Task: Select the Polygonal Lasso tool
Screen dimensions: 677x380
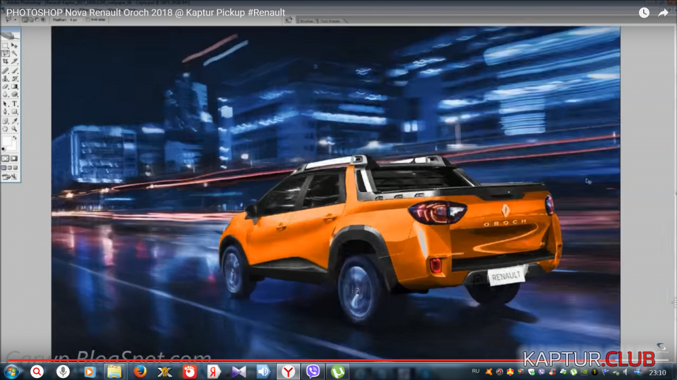Action: [x=5, y=53]
